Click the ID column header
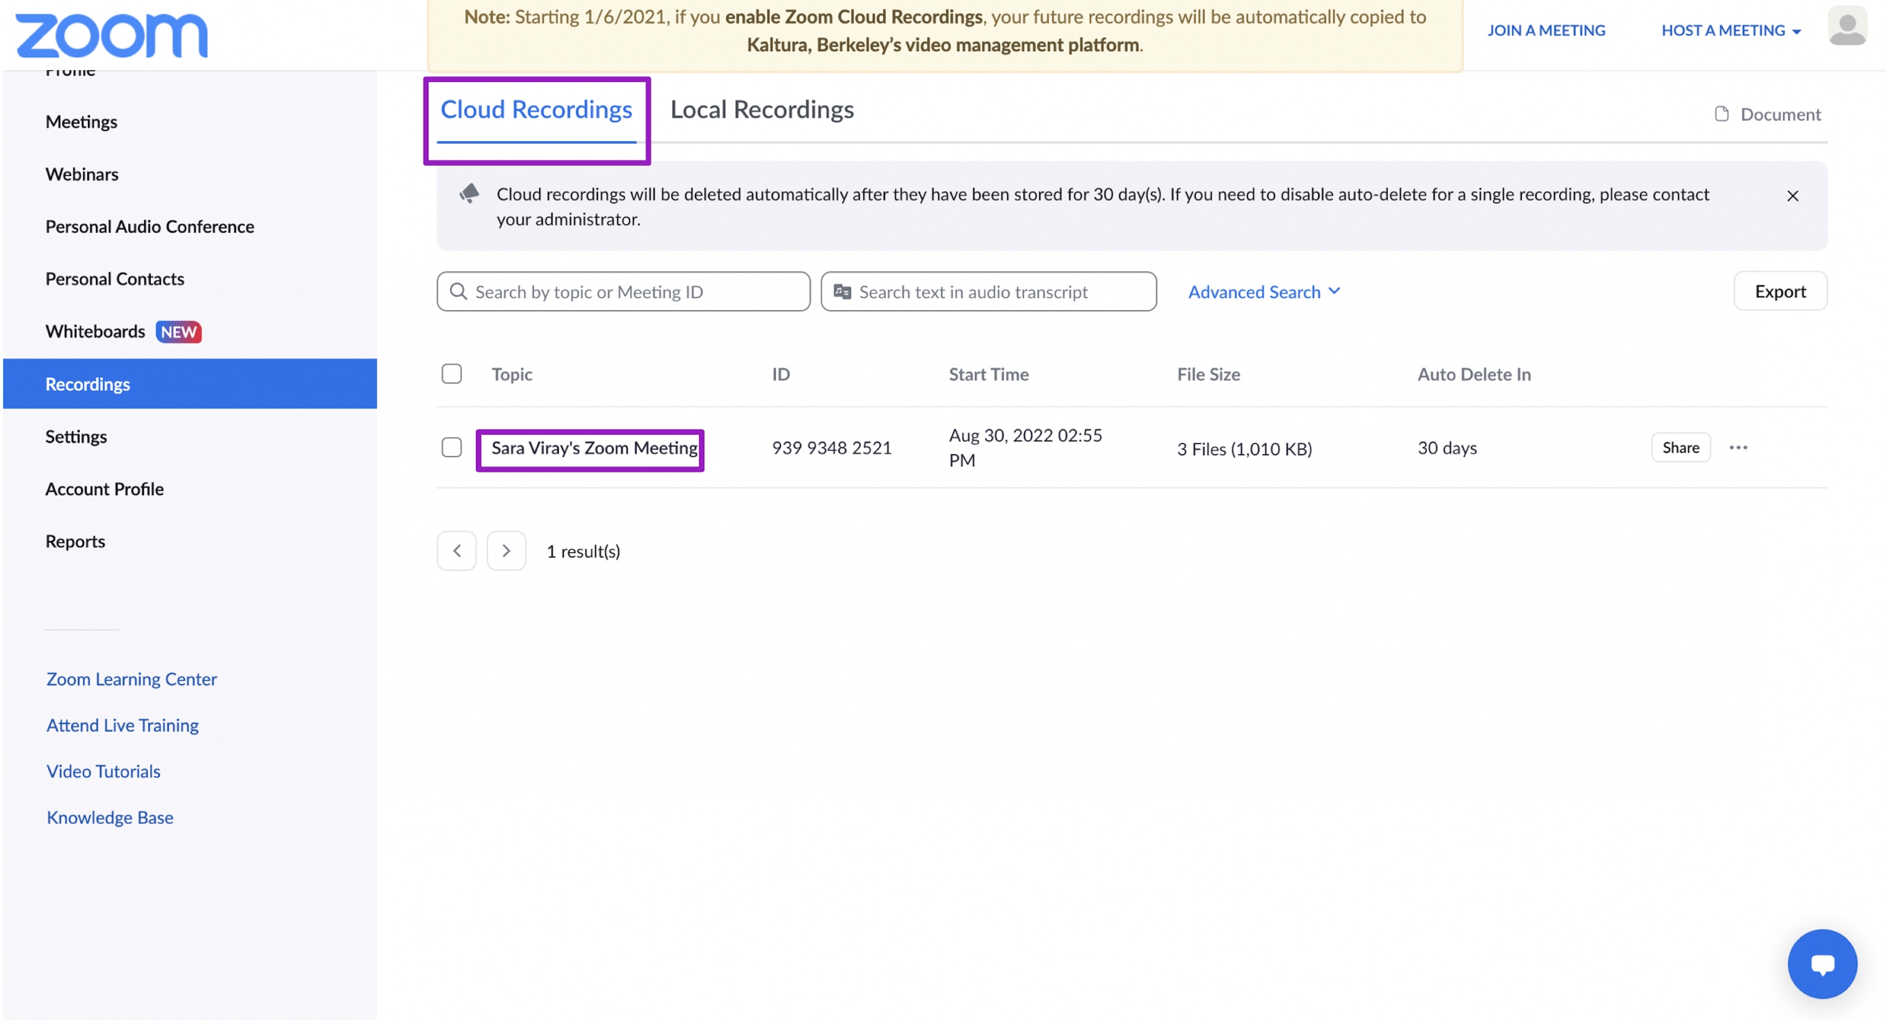Image resolution: width=1886 pixels, height=1023 pixels. coord(781,374)
